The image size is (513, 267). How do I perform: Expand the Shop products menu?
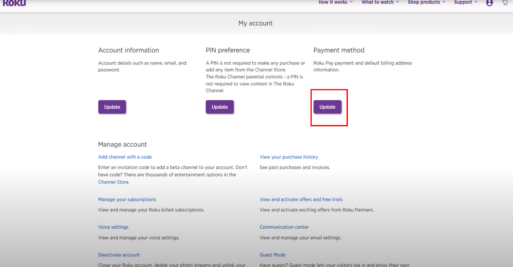pyautogui.click(x=426, y=2)
